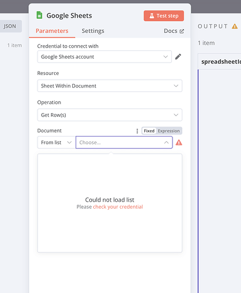
Task: Follow the check your credential link
Action: pos(118,207)
